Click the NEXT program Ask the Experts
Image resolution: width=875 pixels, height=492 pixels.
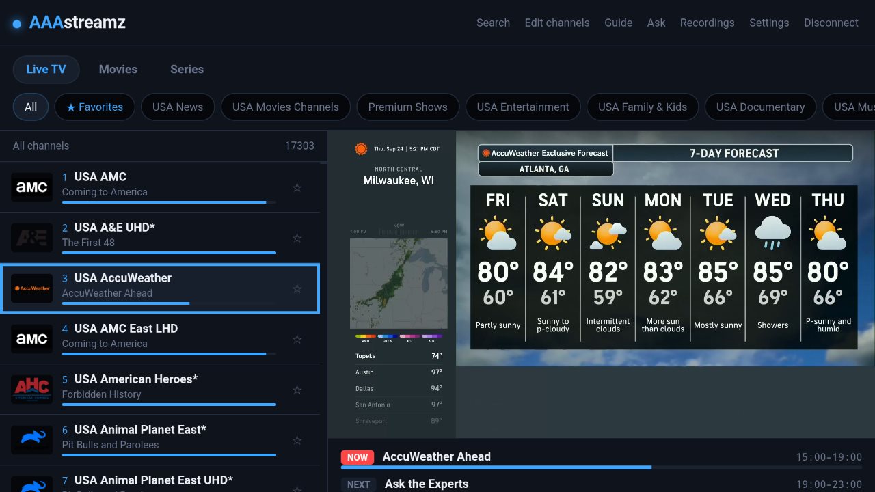click(602, 484)
